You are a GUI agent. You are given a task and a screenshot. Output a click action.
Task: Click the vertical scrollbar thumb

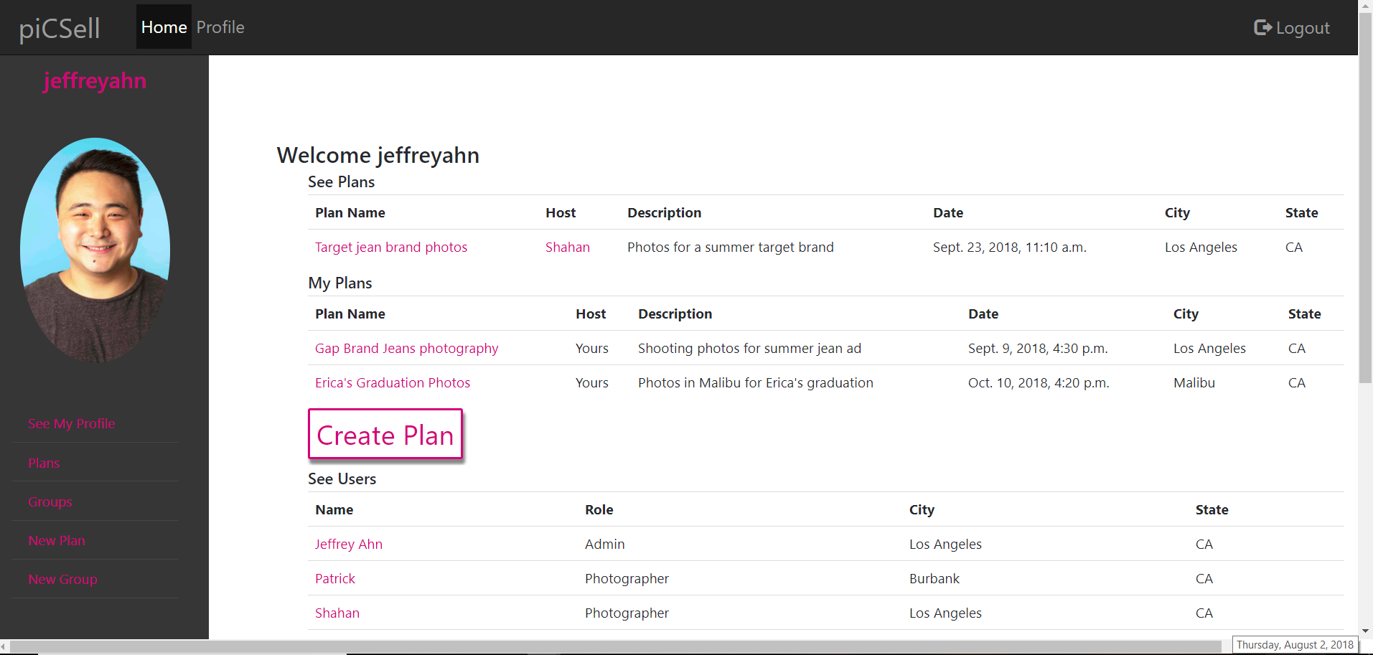[1365, 197]
